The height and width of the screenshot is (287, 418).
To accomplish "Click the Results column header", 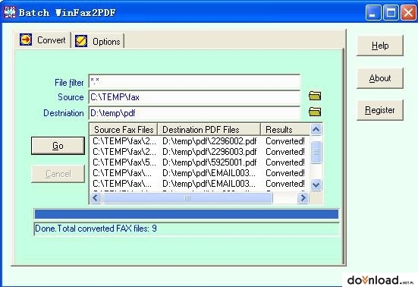I will [x=285, y=130].
